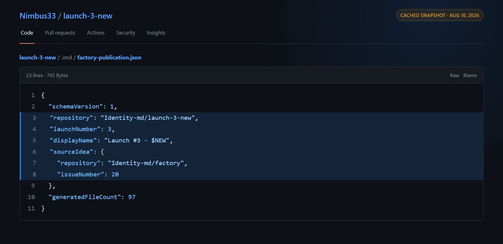Screen dimensions: 503x244
Task: Switch to the Pull requests tab
Action: 60,33
